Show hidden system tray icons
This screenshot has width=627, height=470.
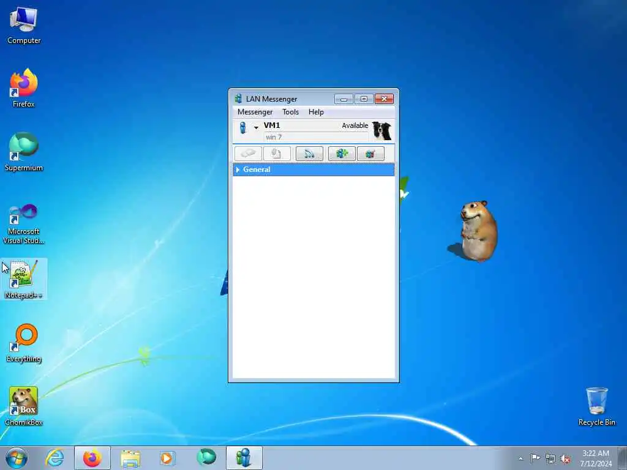[520, 458]
